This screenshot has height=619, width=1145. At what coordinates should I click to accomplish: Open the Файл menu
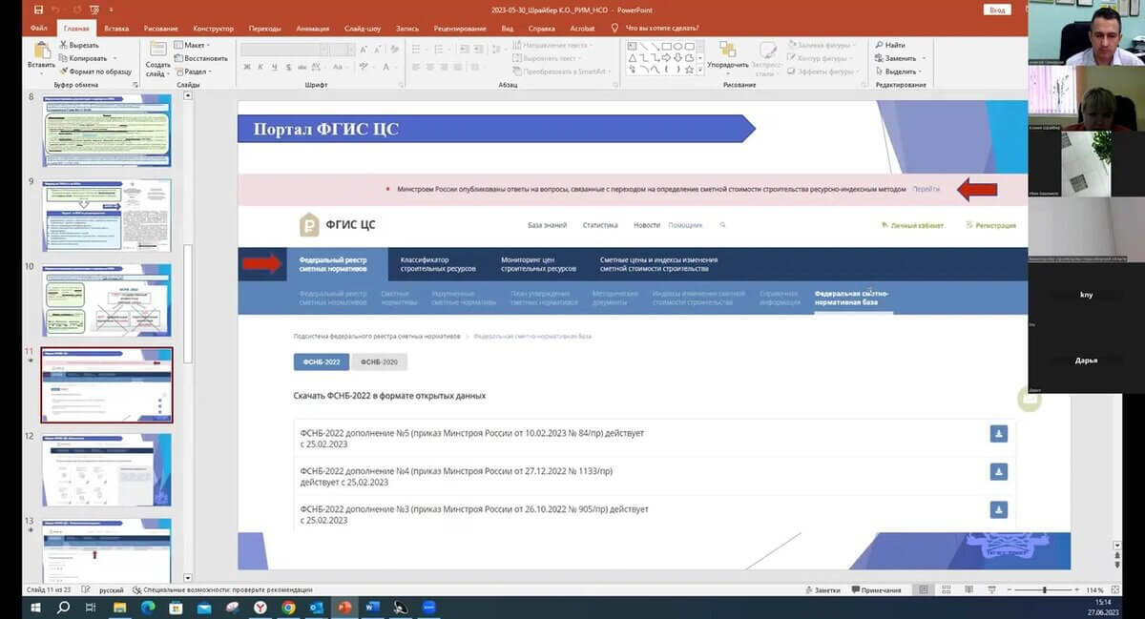(39, 29)
